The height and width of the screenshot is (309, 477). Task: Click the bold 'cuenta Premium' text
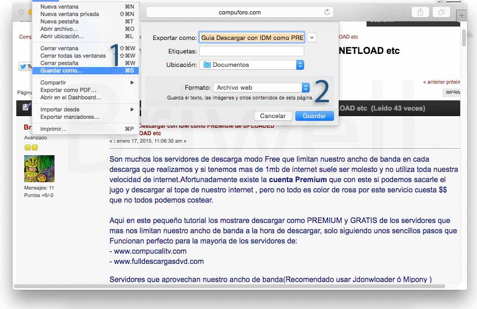(298, 179)
